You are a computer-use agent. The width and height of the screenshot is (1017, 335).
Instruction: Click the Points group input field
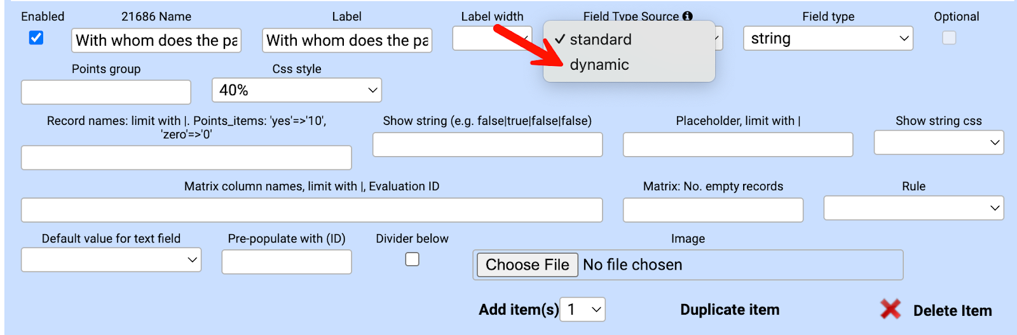coord(106,92)
